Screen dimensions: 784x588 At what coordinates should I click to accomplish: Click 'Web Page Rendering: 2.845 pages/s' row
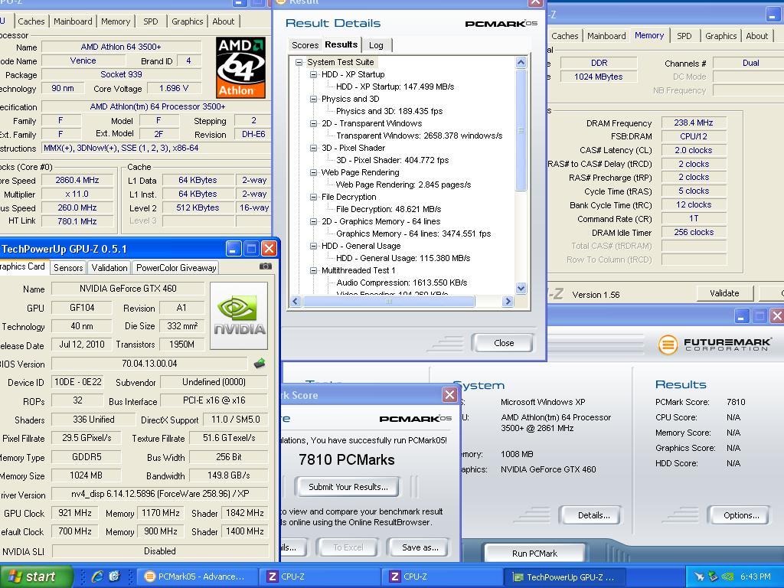point(403,185)
